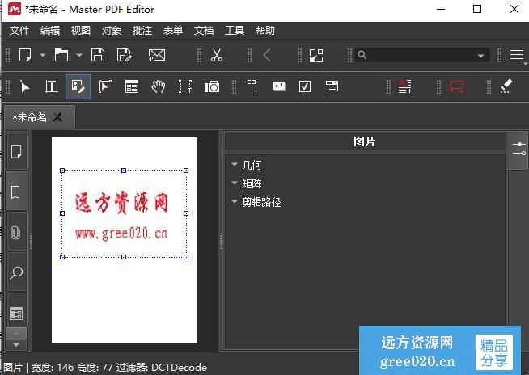The height and width of the screenshot is (375, 529).
Task: Click inside the toolbar search field
Action: [421, 55]
